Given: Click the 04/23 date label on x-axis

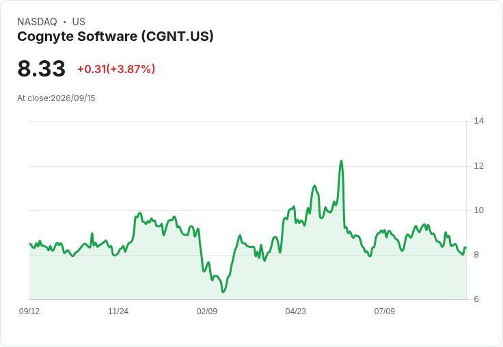Looking at the screenshot, I should click(x=295, y=311).
